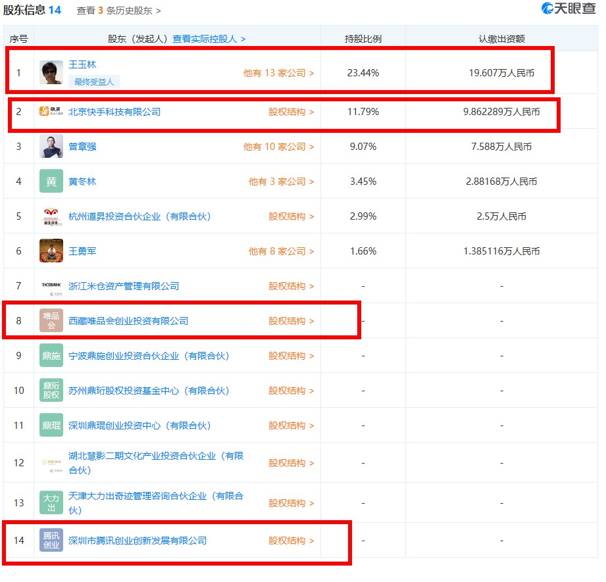
Task: Select the 3.45% shareholding cell
Action: [x=363, y=182]
